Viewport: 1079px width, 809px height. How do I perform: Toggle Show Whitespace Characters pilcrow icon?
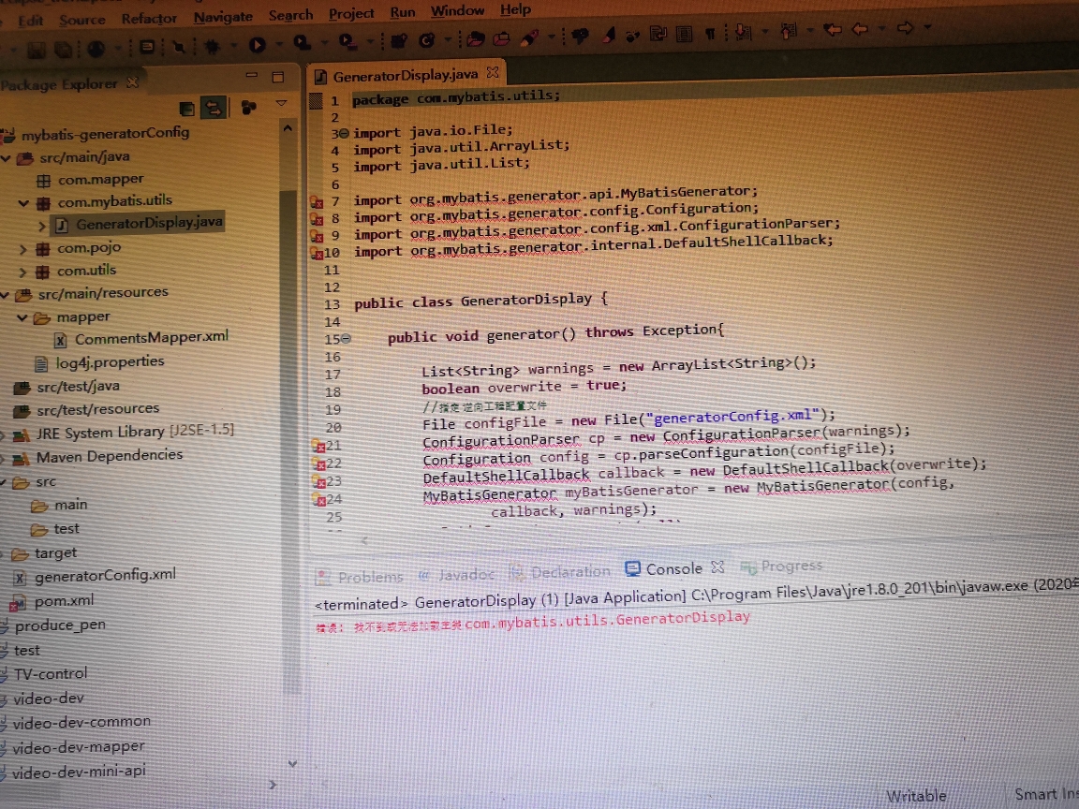coord(710,33)
